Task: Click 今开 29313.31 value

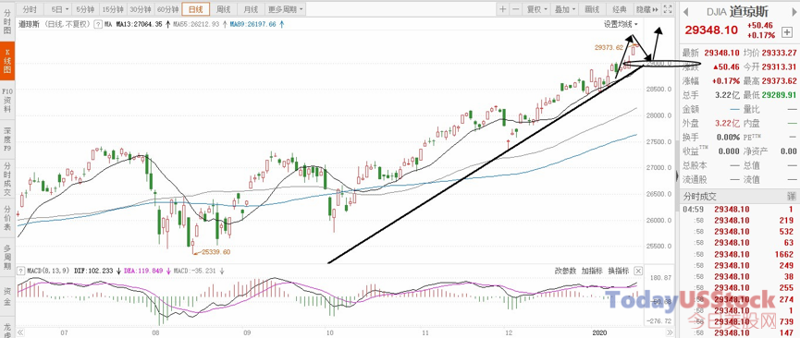Action: tap(778, 66)
